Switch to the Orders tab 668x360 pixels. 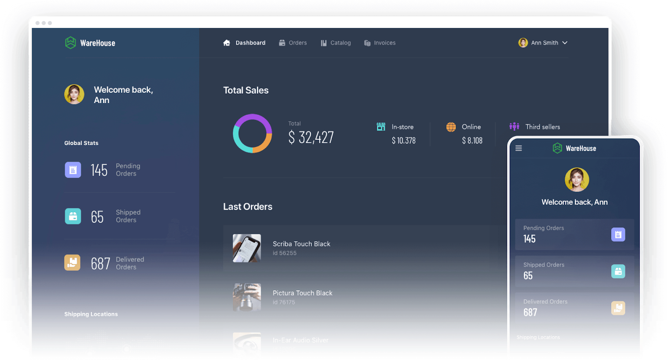293,43
